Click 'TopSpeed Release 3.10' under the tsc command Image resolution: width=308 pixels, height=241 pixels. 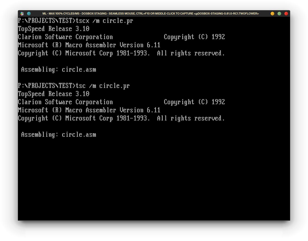pyautogui.click(x=53, y=94)
